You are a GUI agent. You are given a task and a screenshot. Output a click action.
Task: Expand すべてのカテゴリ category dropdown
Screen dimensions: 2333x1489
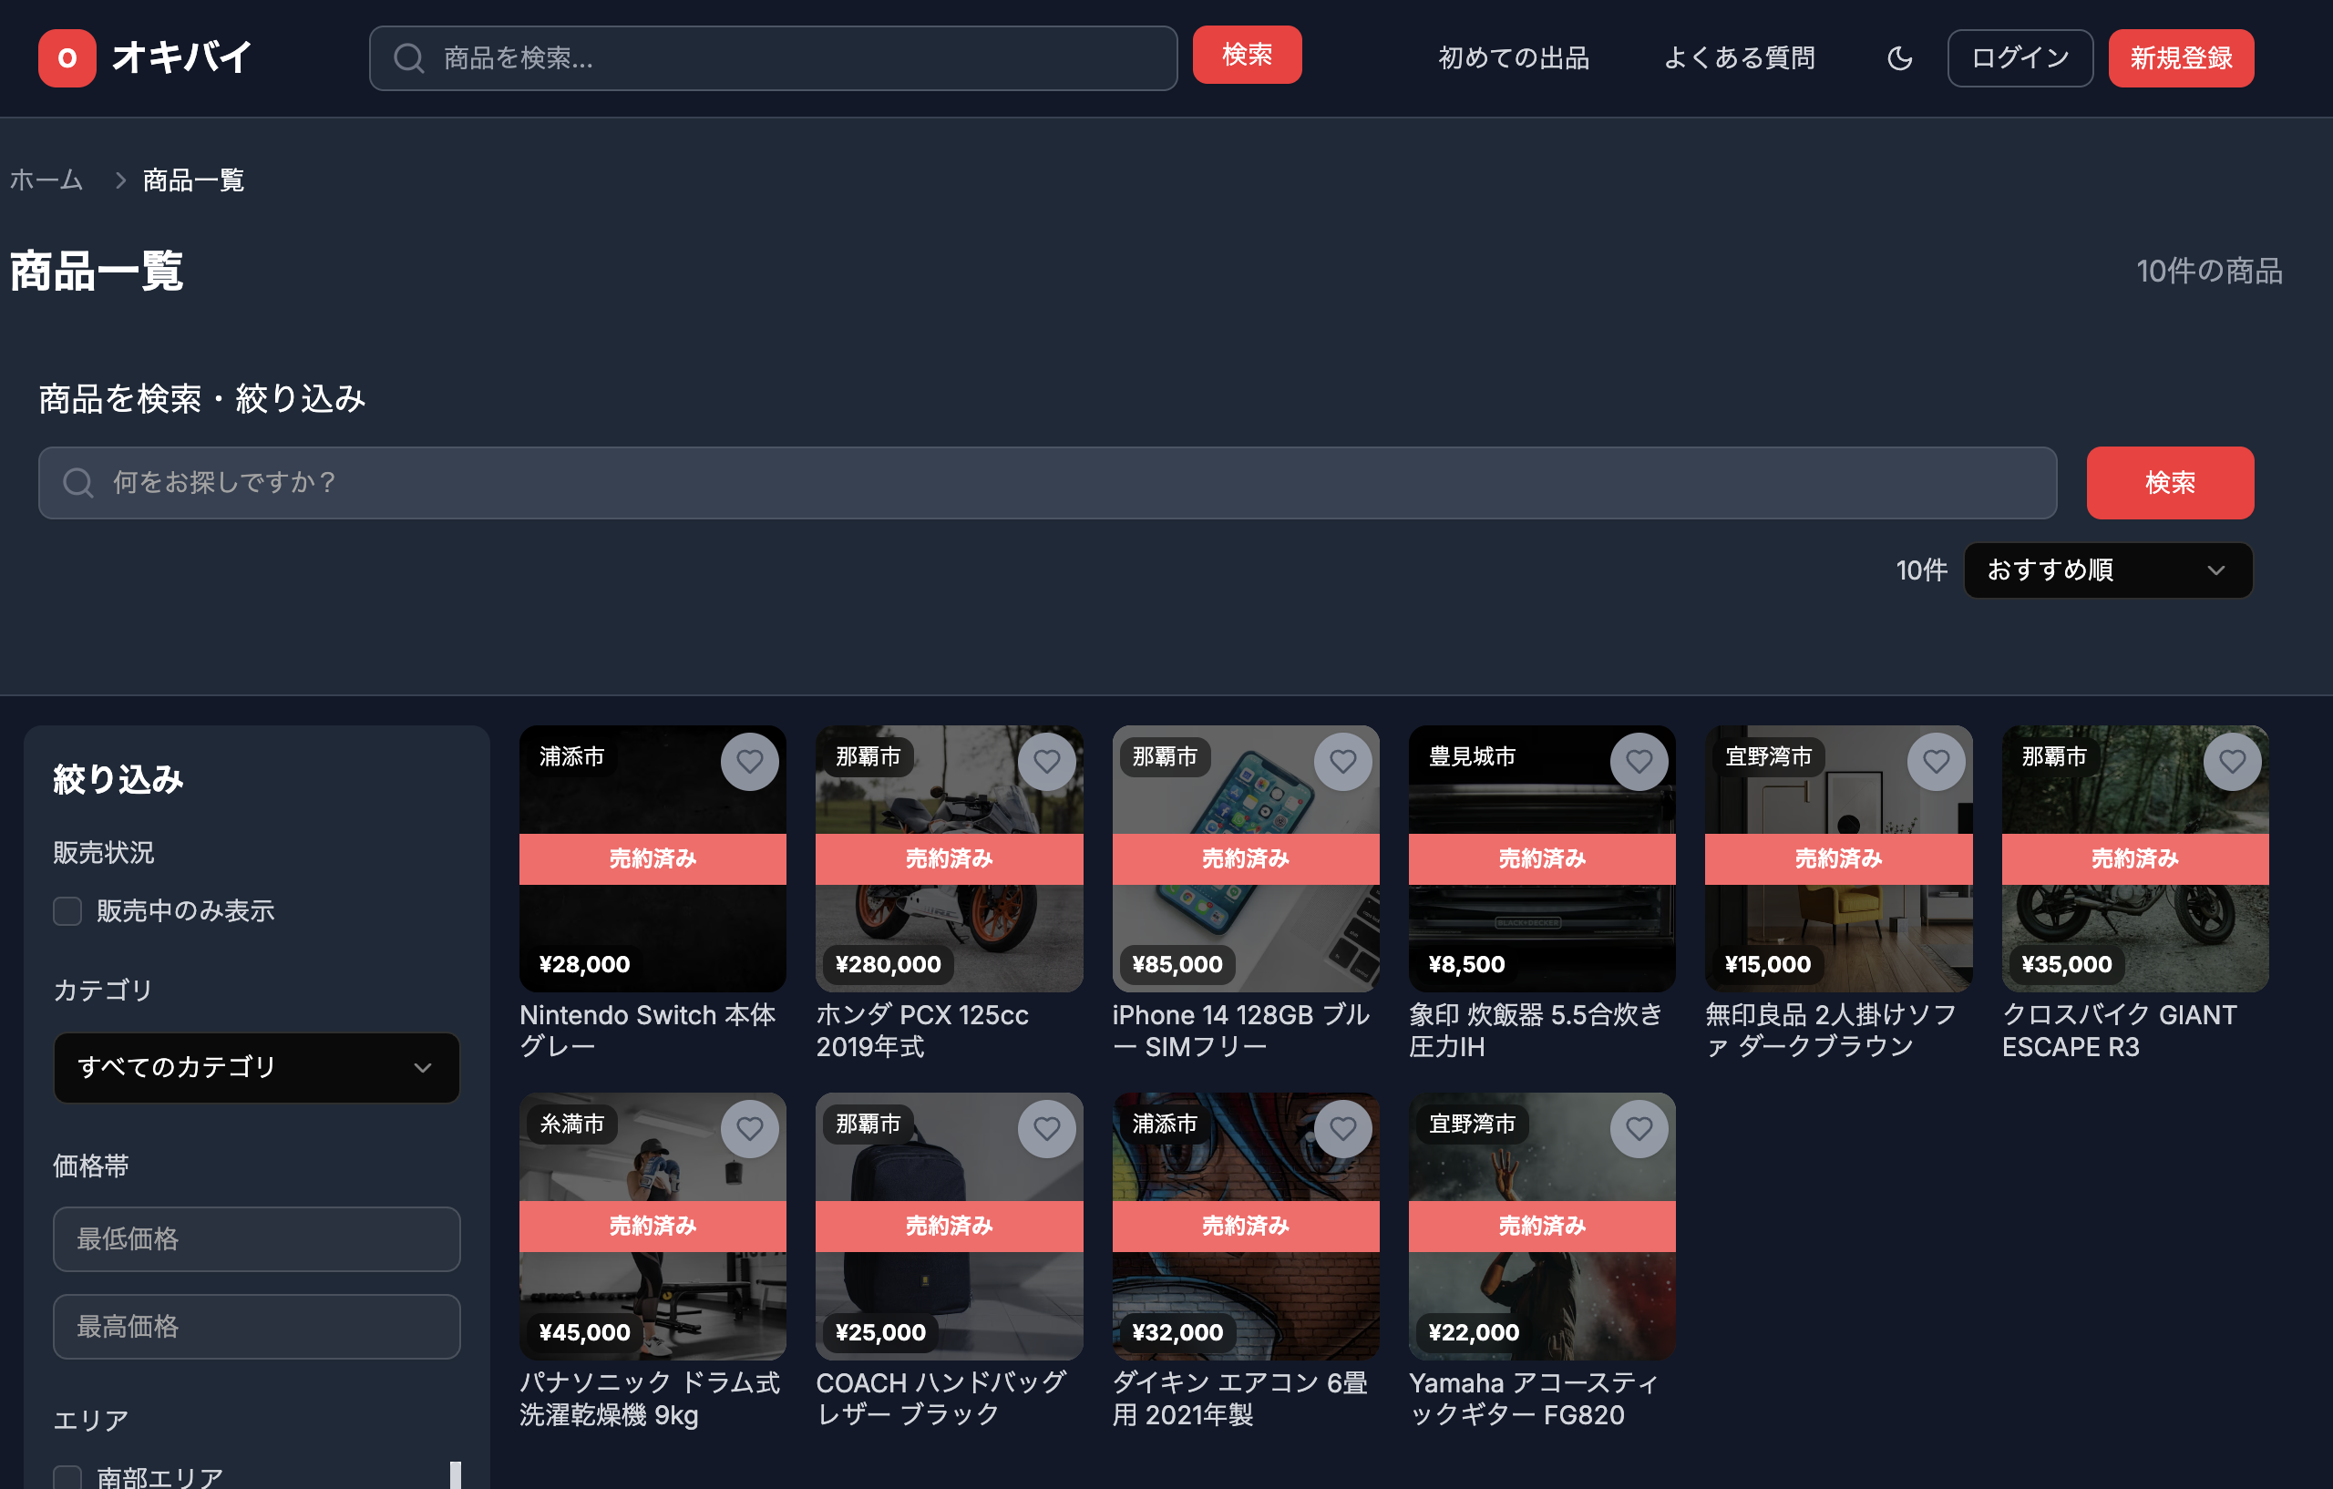tap(256, 1066)
